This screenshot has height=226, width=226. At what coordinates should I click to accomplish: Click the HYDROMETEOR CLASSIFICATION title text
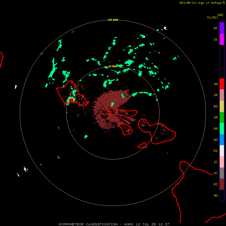click(88, 224)
